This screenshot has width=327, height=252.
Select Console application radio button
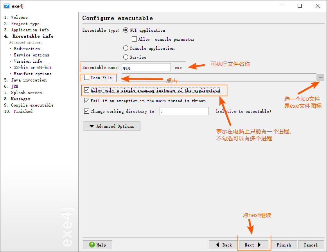126,48
